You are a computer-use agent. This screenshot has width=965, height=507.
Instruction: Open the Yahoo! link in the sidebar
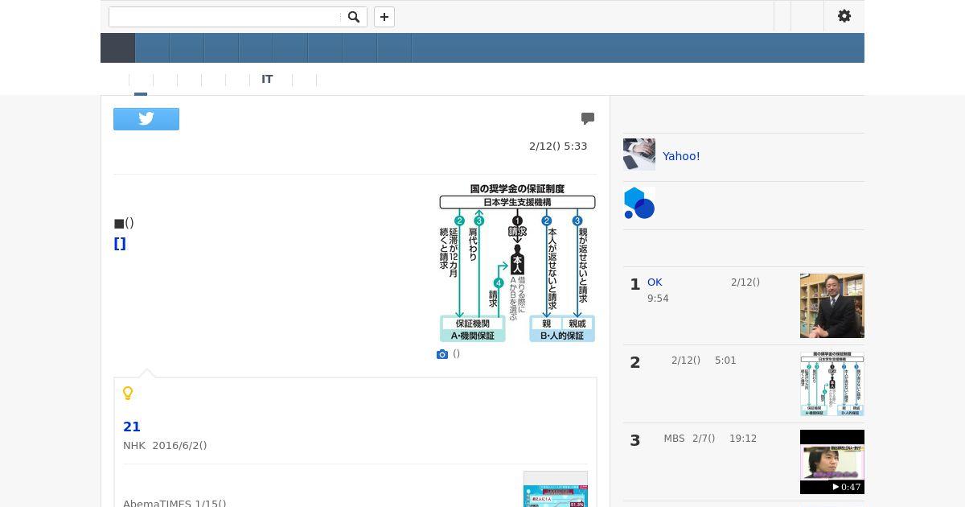681,156
